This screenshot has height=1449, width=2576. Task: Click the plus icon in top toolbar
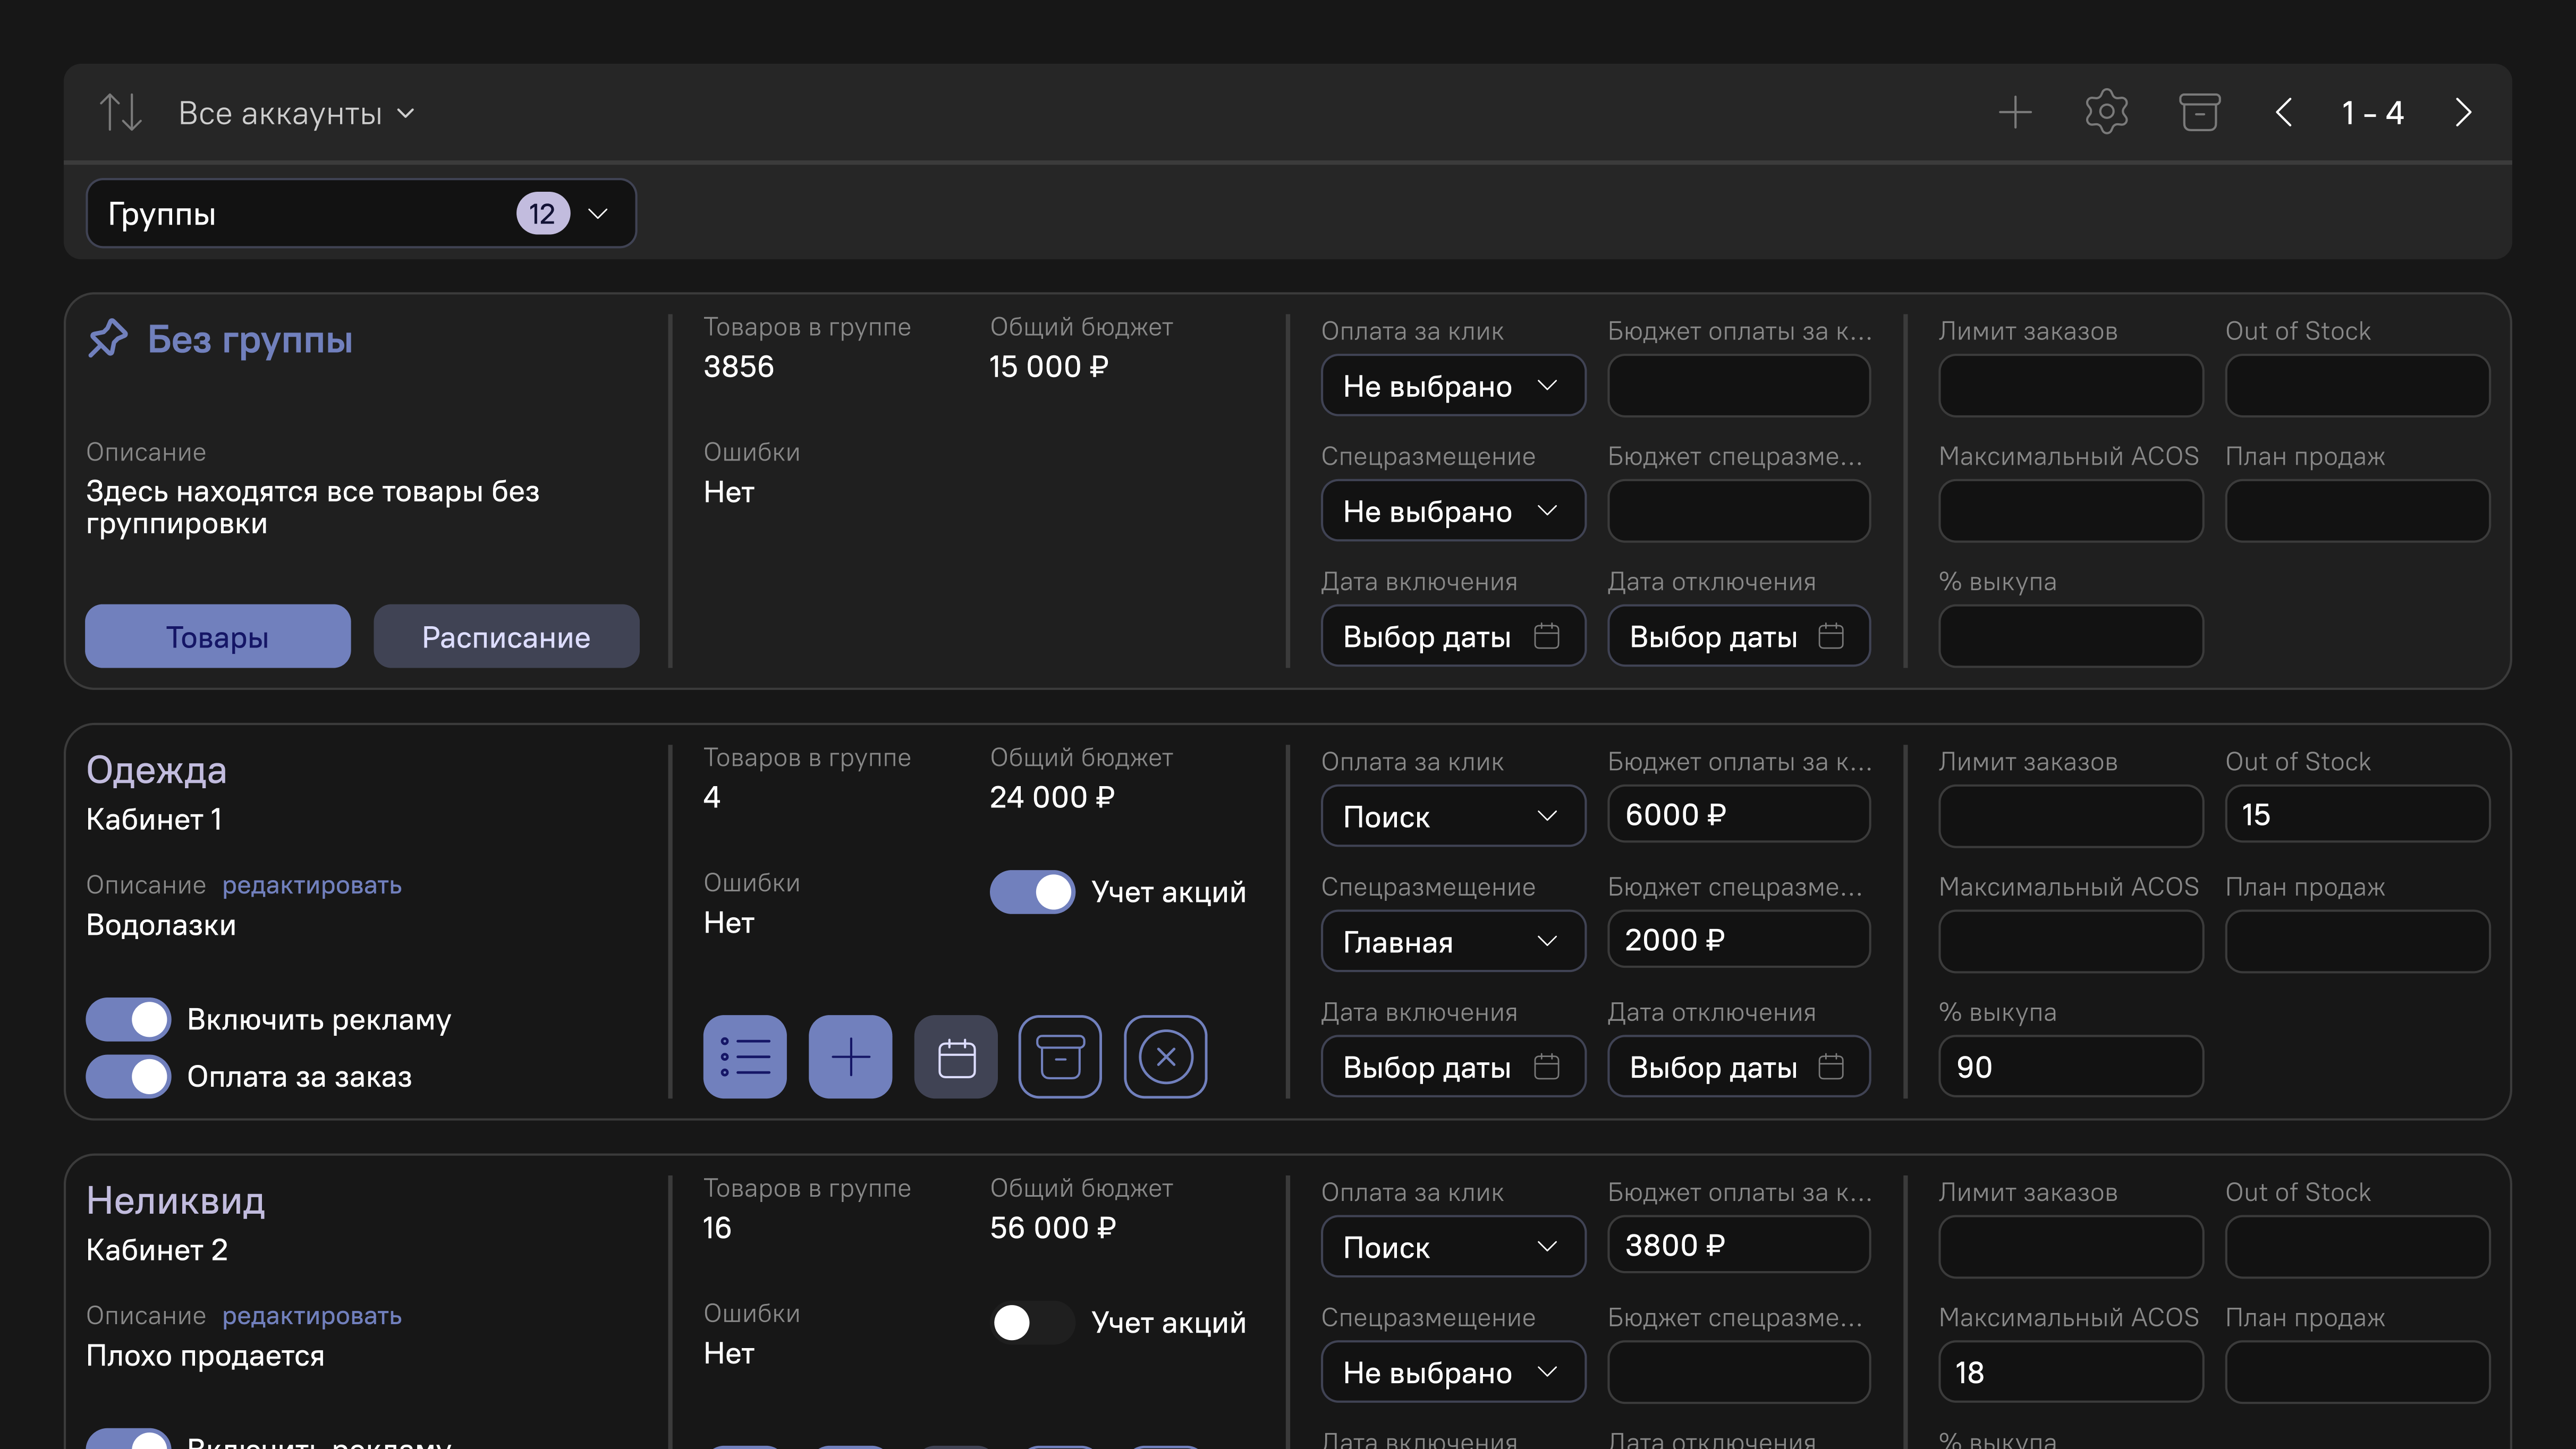click(x=2014, y=113)
